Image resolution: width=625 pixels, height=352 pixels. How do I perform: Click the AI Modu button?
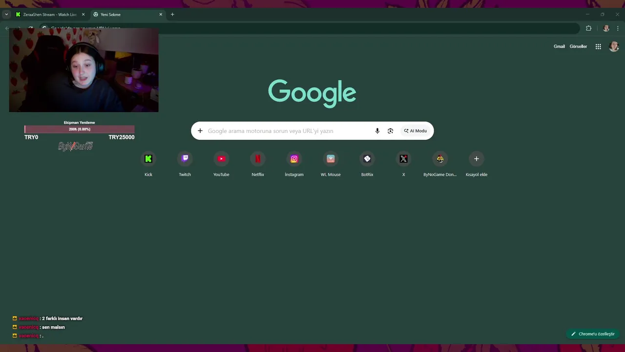point(416,131)
